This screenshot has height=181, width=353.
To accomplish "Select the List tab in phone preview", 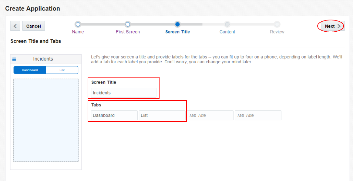I will [x=62, y=70].
